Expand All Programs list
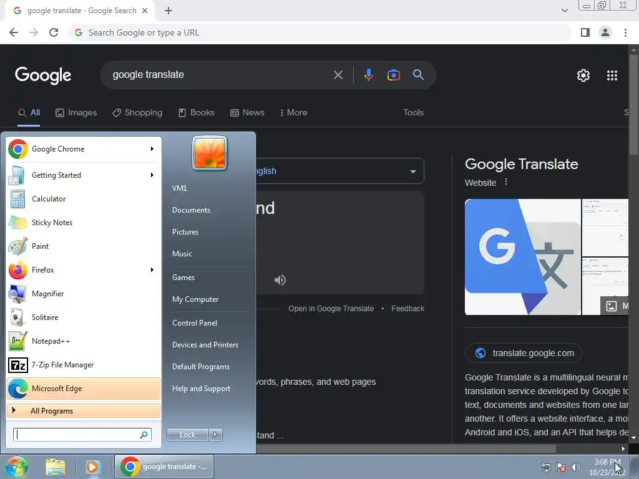Viewport: 639px width, 479px height. pos(83,410)
